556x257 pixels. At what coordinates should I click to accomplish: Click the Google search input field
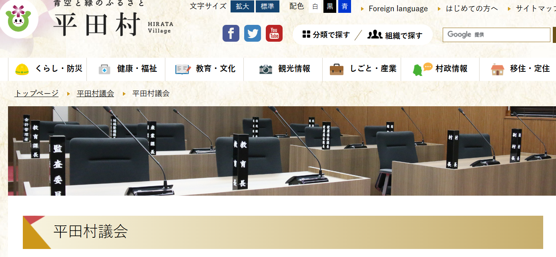pos(496,35)
